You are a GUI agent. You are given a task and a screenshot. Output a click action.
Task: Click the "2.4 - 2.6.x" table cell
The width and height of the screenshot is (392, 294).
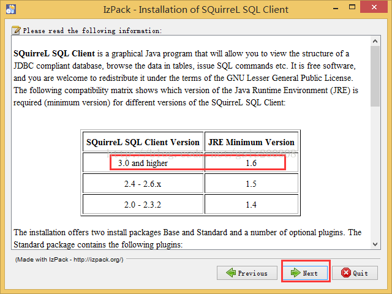click(x=143, y=184)
